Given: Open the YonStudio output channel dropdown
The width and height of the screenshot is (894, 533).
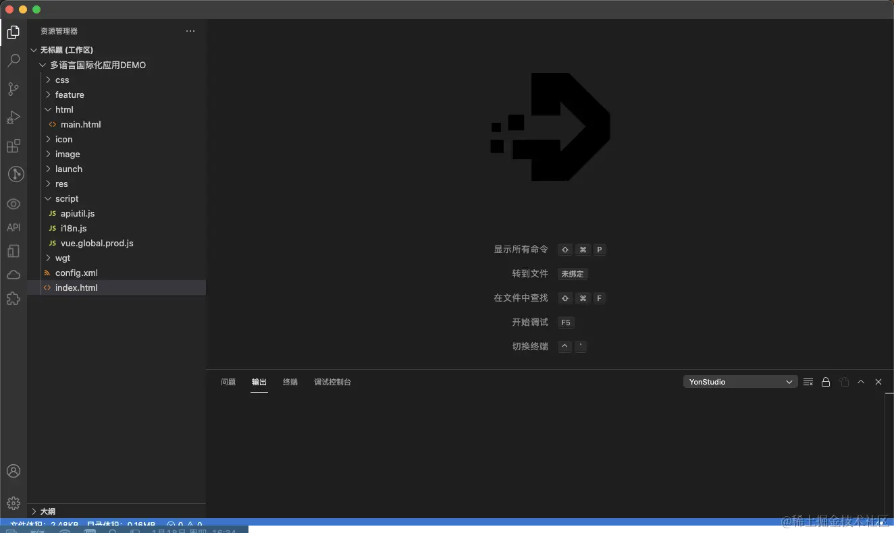Looking at the screenshot, I should tap(741, 382).
